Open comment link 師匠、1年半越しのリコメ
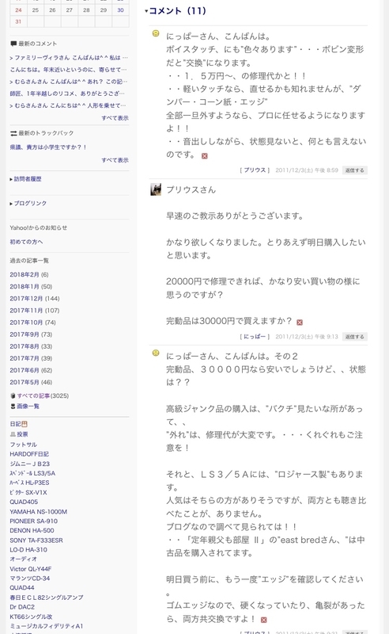This screenshot has height=634, width=389. pos(67,94)
